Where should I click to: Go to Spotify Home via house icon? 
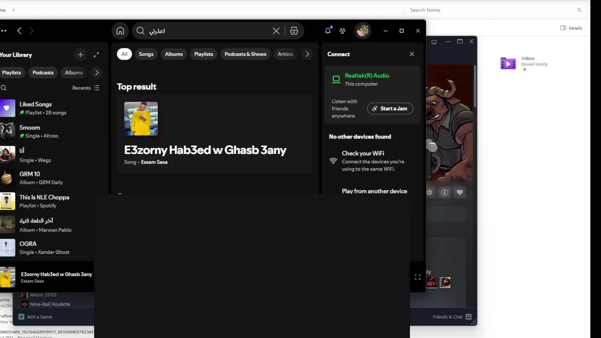[120, 31]
